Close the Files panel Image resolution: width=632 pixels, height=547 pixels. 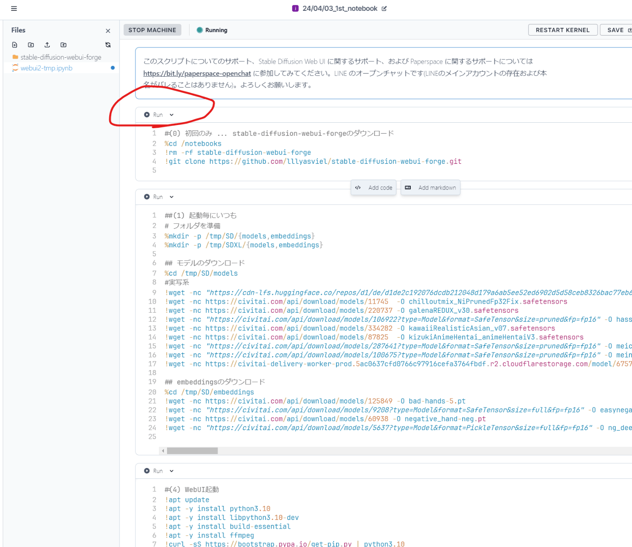108,31
